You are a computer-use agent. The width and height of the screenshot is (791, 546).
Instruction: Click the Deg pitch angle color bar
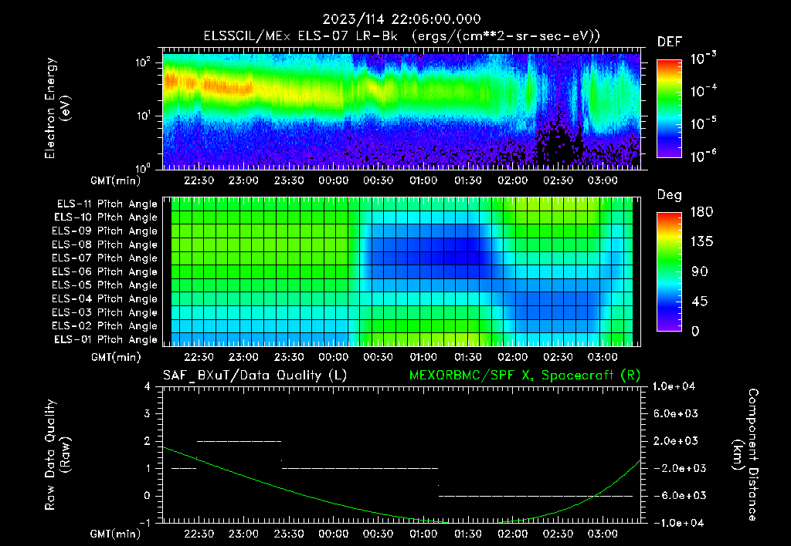[x=670, y=271]
